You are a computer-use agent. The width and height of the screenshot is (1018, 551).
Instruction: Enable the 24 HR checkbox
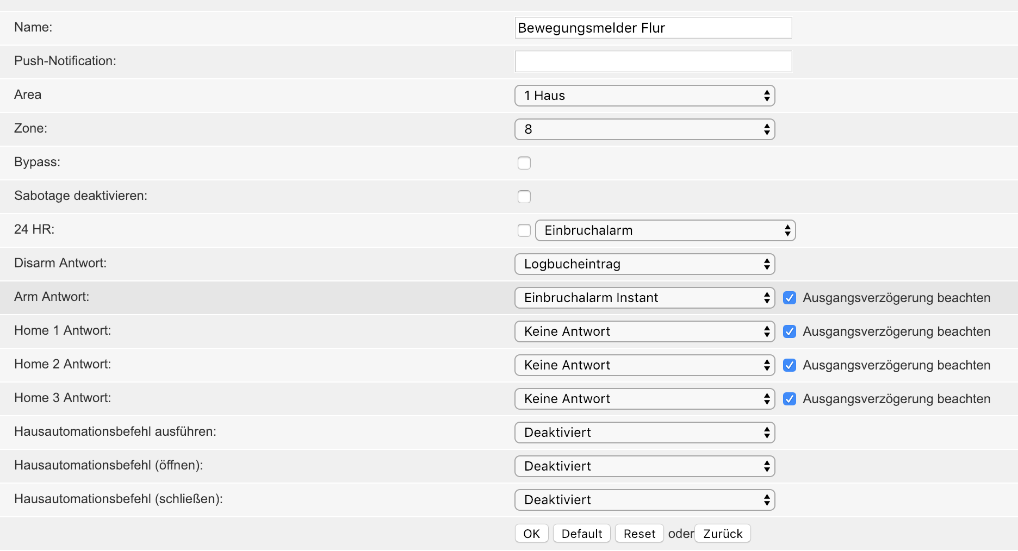(x=524, y=230)
